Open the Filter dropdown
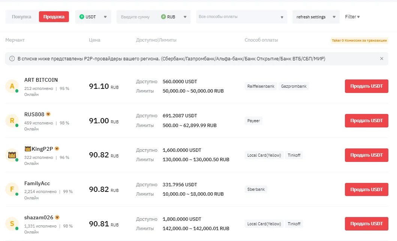 pyautogui.click(x=351, y=16)
